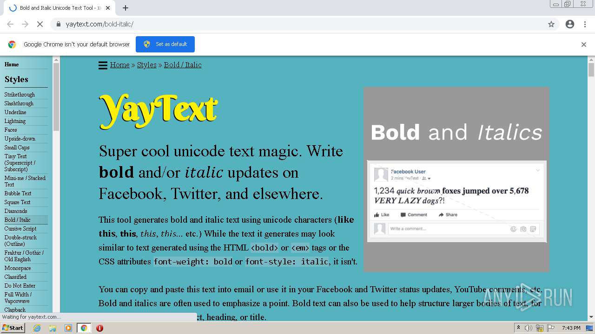Close the Bold and Italic Unicode tab
Screen dimensions: 595x334
pos(108,8)
